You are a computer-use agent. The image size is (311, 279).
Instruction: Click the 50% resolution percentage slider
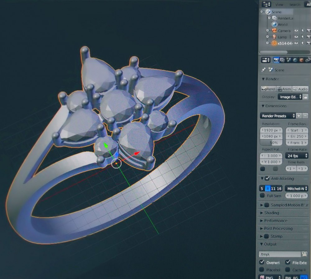271,142
